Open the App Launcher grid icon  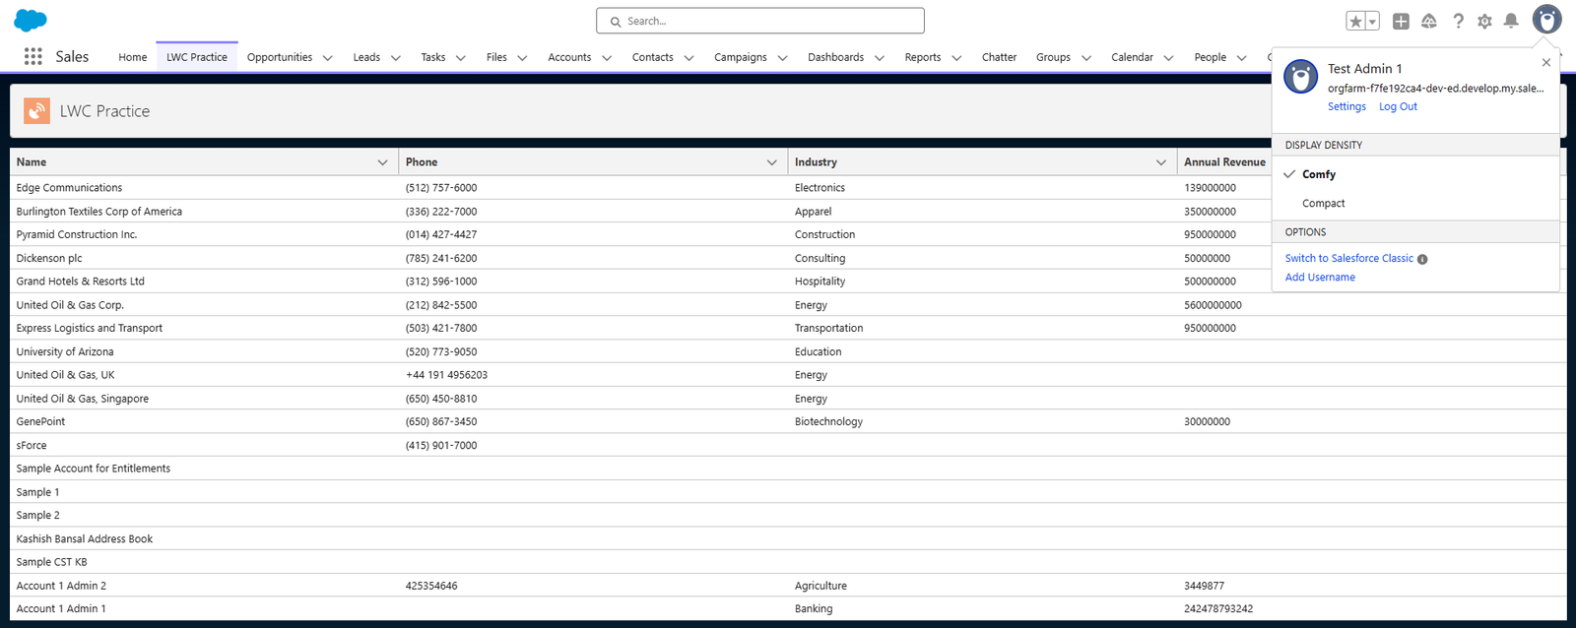pos(33,57)
